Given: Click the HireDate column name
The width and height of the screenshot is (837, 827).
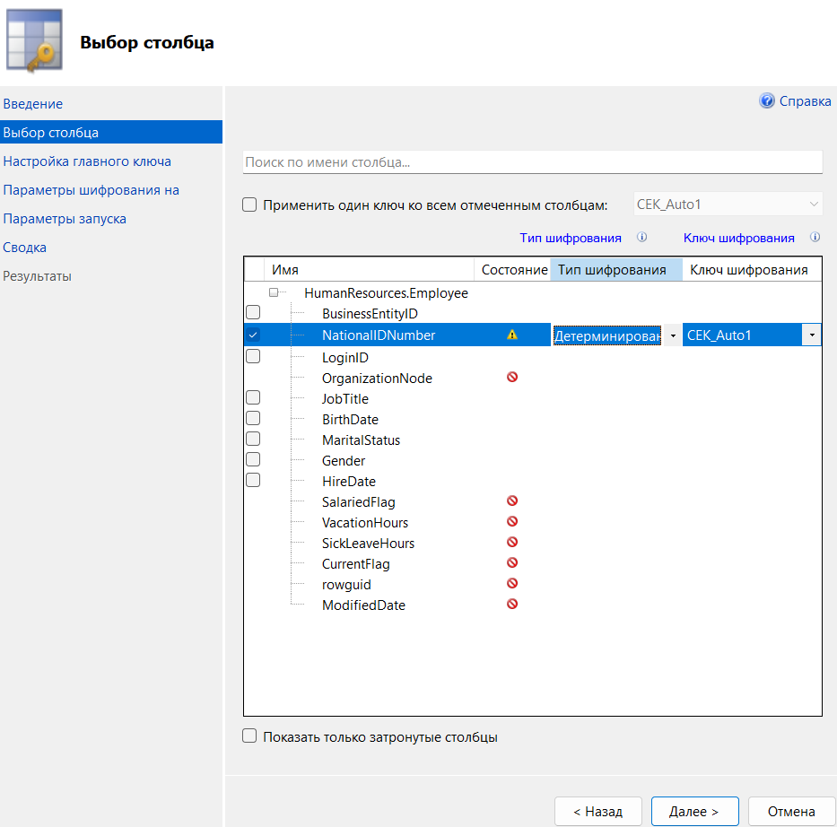Looking at the screenshot, I should pos(349,482).
